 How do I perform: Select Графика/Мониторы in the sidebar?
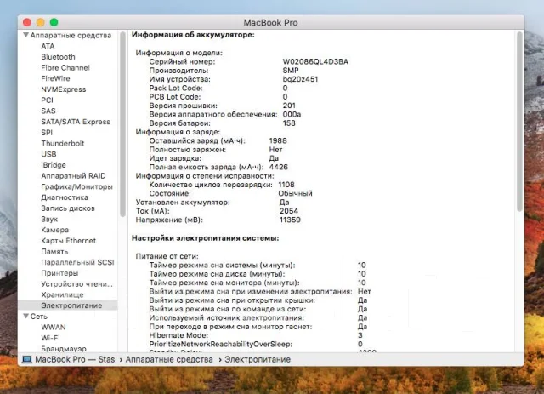[x=76, y=186]
